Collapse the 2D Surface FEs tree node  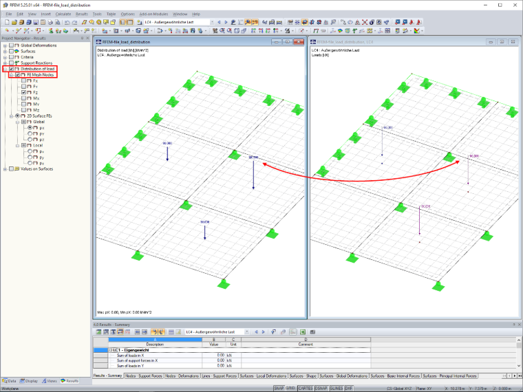[11, 116]
